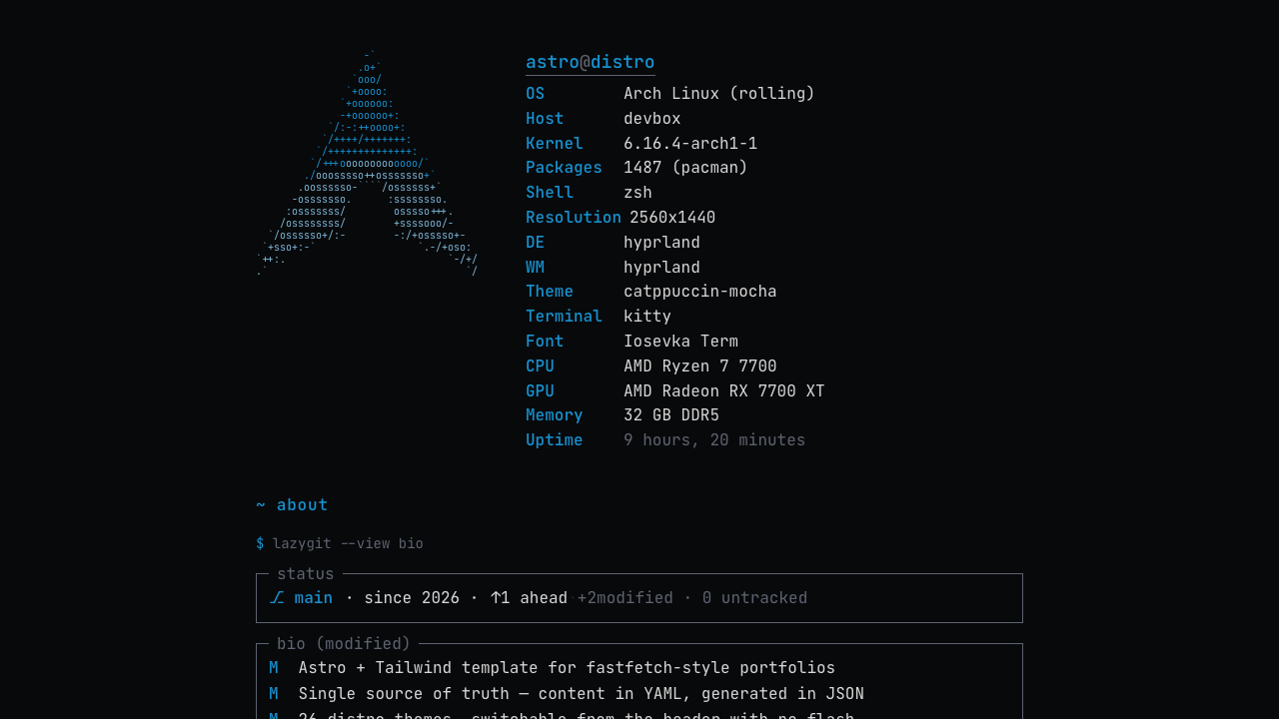Click the 'Resolution' label
This screenshot has height=719, width=1279.
574,218
